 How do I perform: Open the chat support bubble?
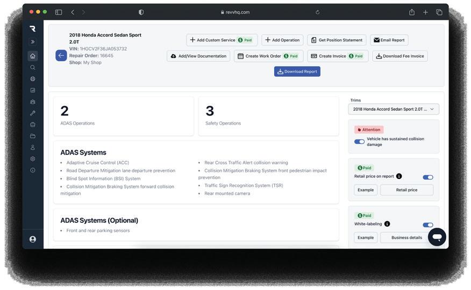pos(437,237)
